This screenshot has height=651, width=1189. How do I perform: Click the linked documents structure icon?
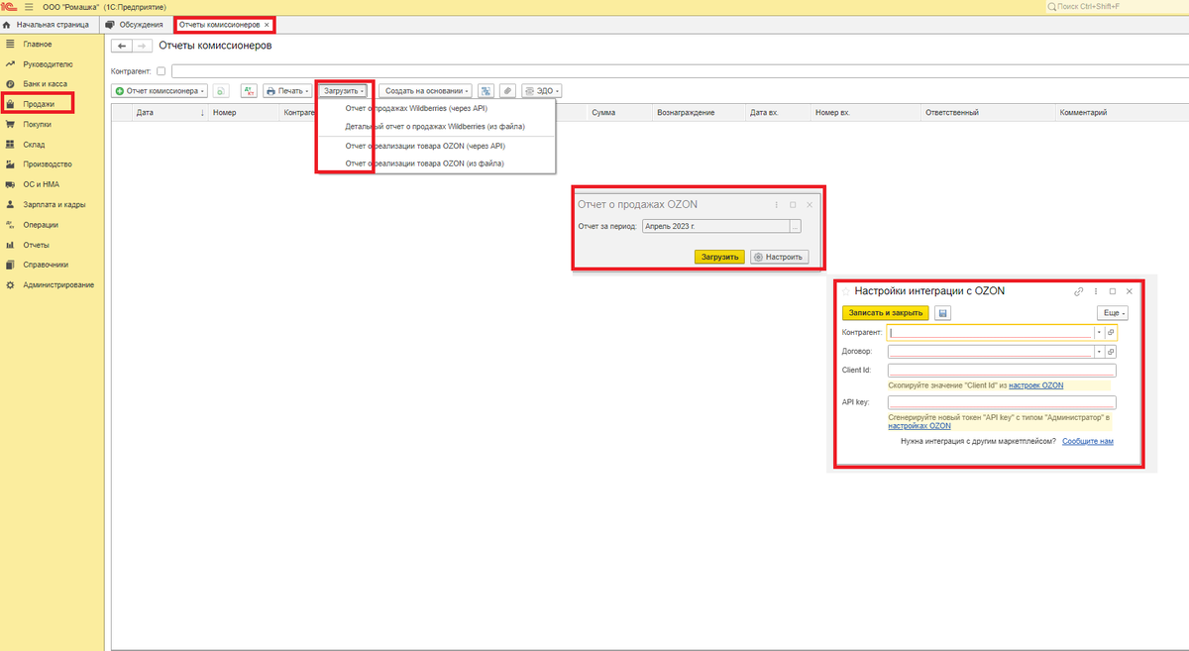(x=486, y=91)
